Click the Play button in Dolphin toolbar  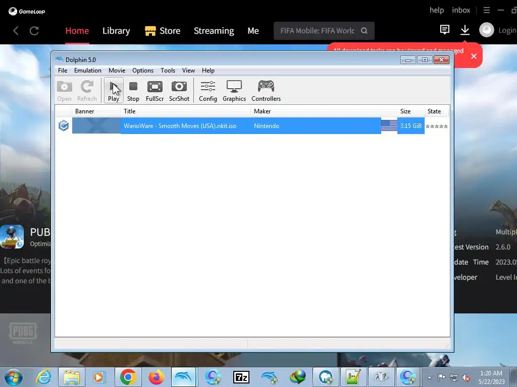coord(114,91)
